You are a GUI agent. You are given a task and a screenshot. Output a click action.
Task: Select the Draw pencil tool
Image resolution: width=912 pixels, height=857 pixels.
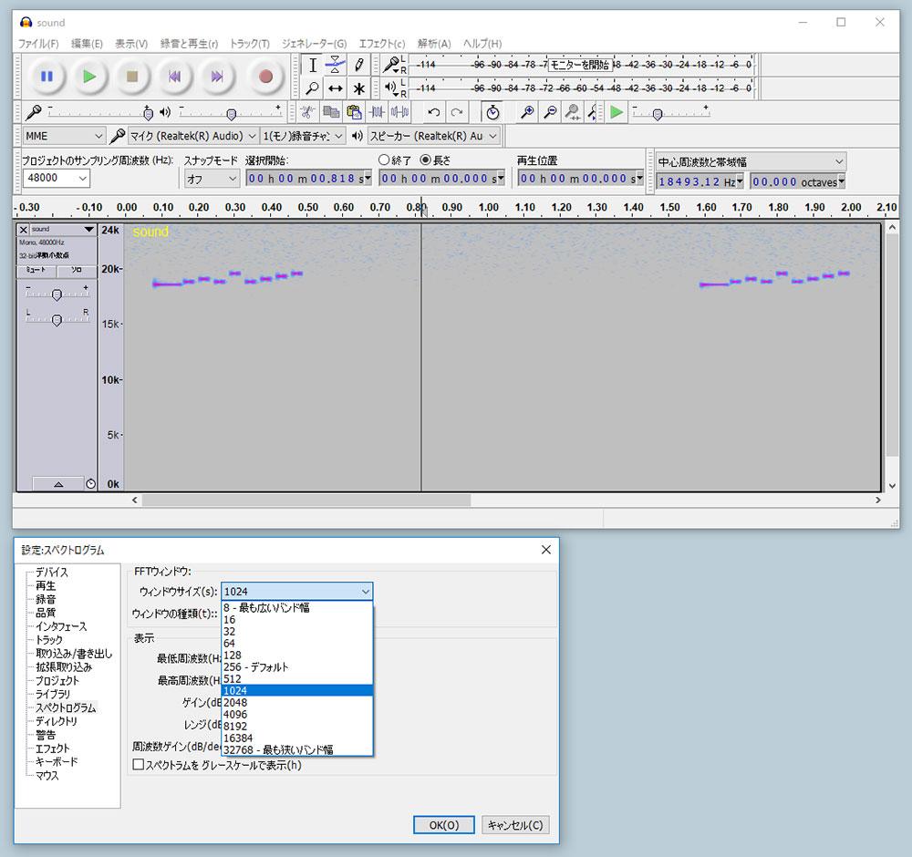point(359,65)
